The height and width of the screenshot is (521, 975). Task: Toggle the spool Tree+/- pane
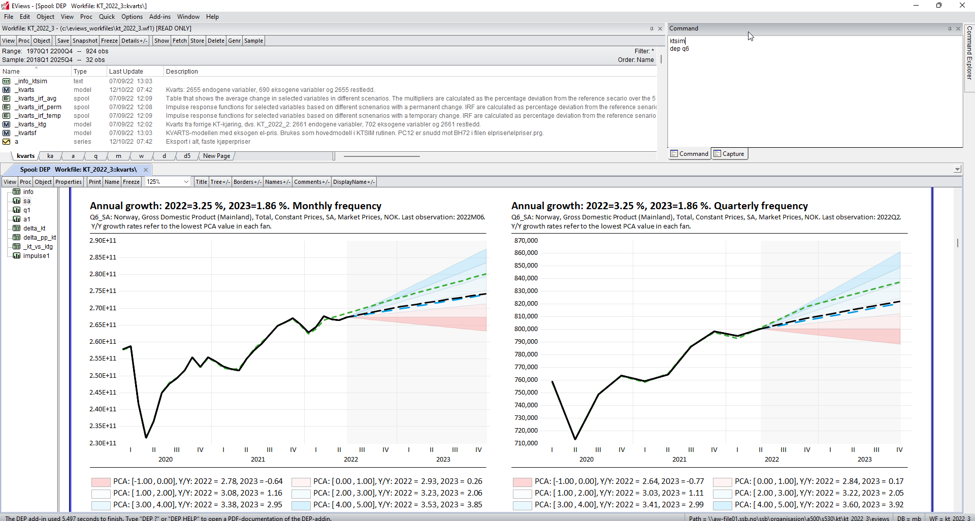220,182
